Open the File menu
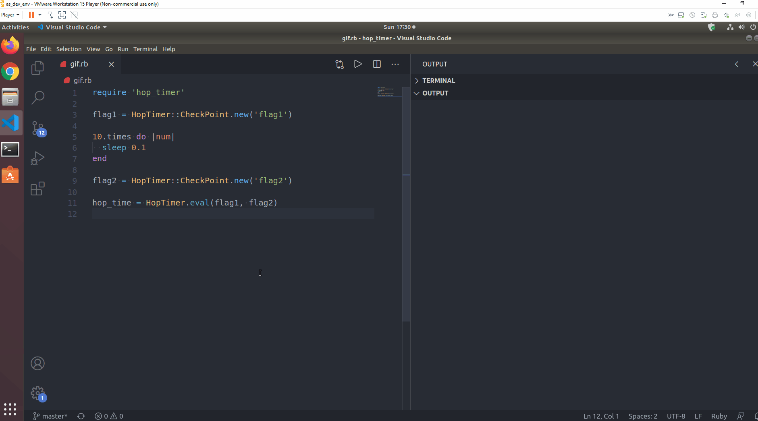 coord(31,49)
